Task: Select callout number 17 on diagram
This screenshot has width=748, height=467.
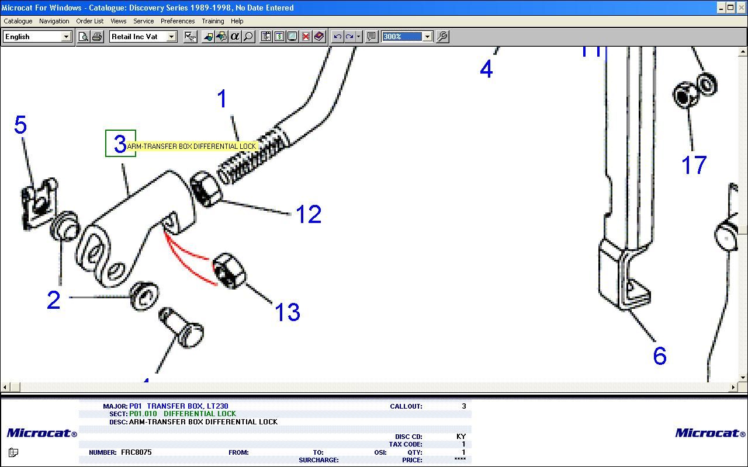Action: 694,165
